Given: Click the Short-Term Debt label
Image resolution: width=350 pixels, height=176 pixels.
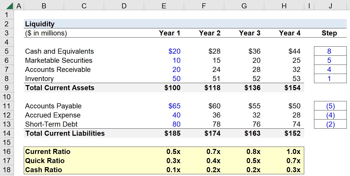Looking at the screenshot, I should (51, 124).
